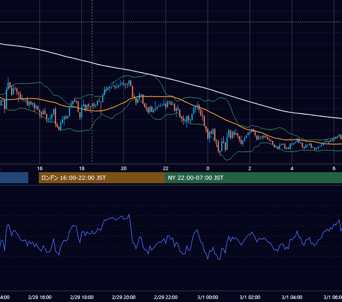Screen dimensions: 342x302
Task: Click the 0 hour label on price chart axis
Action: coord(208,169)
